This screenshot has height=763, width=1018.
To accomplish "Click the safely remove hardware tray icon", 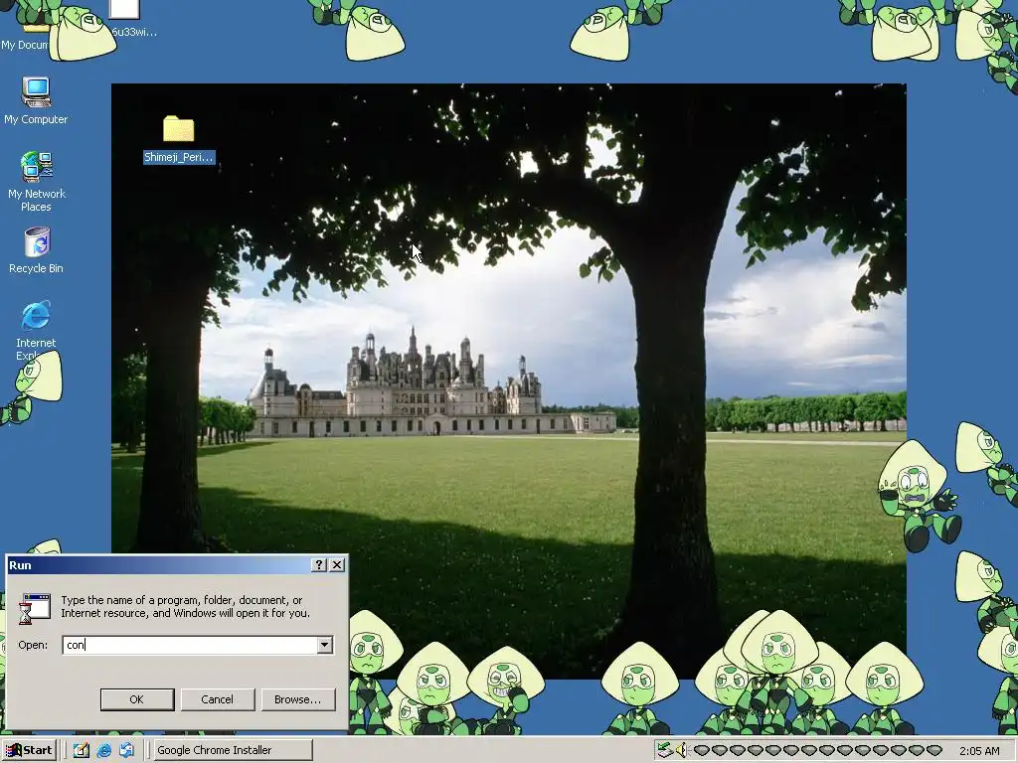I will pos(664,750).
